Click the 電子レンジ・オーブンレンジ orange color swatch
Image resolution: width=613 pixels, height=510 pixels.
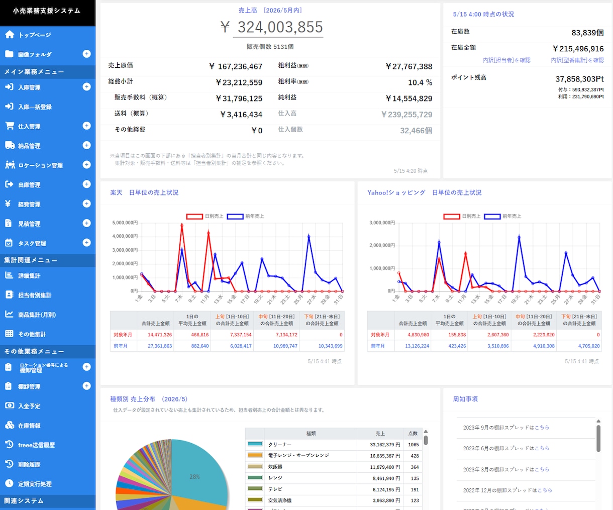[255, 455]
